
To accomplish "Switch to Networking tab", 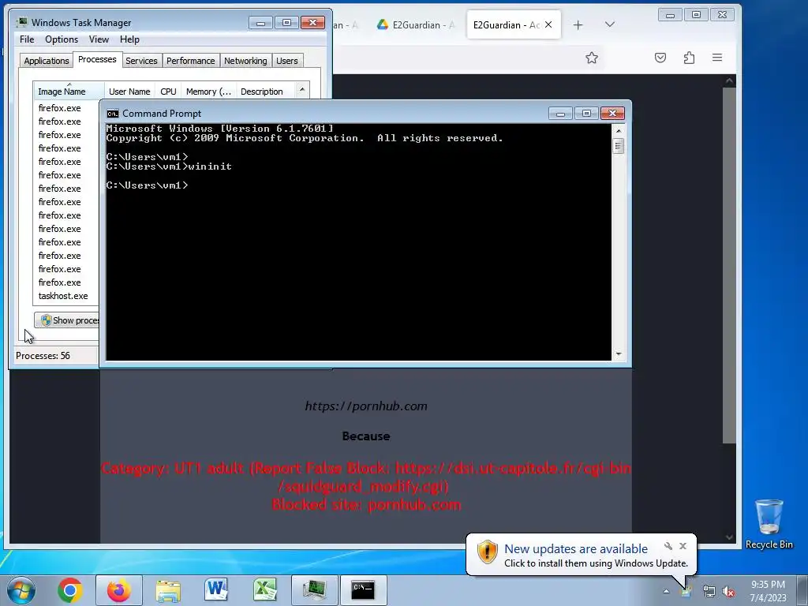I will (245, 61).
